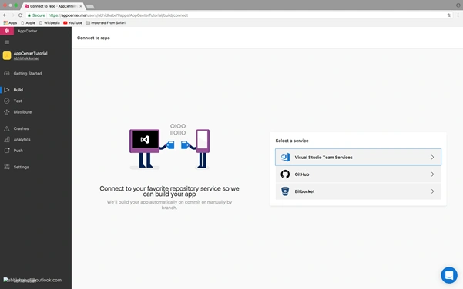Click the App Center logo icon
463x289 pixels.
pyautogui.click(x=7, y=31)
